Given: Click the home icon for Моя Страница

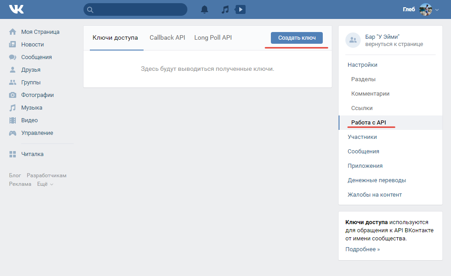Looking at the screenshot, I should coord(13,32).
